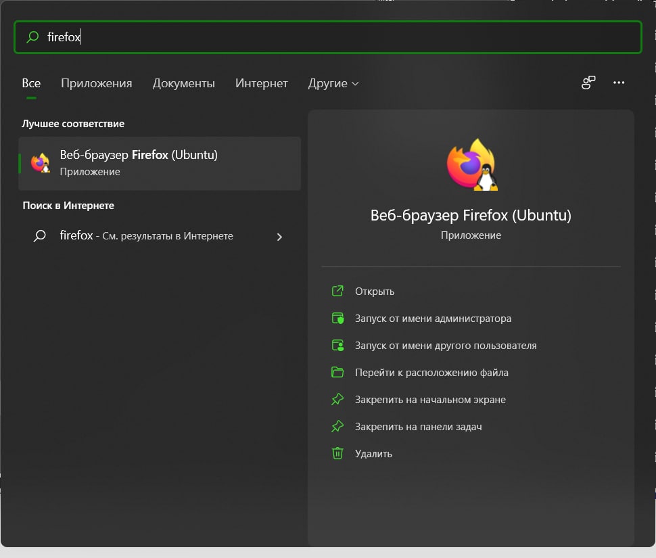
Task: Open the feedback/account icon near the top right
Action: [x=588, y=83]
